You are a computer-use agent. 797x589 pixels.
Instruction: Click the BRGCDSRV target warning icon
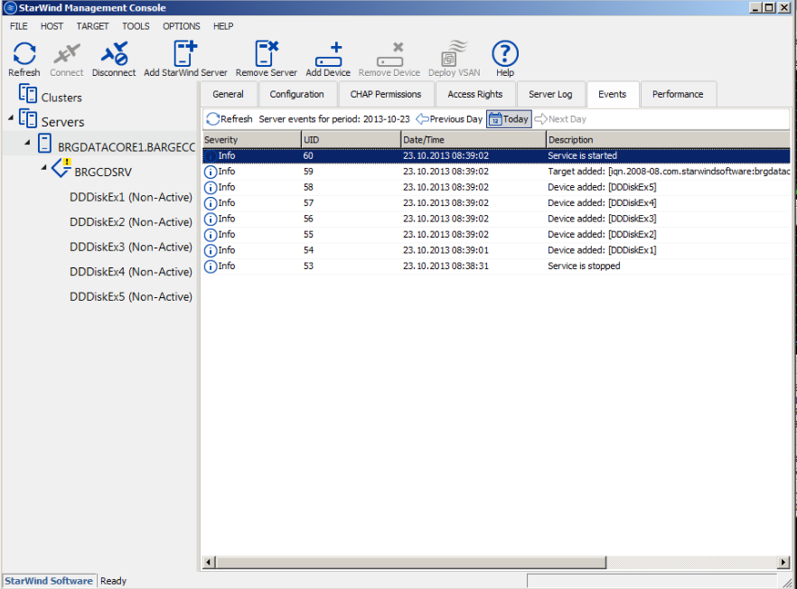click(x=61, y=168)
